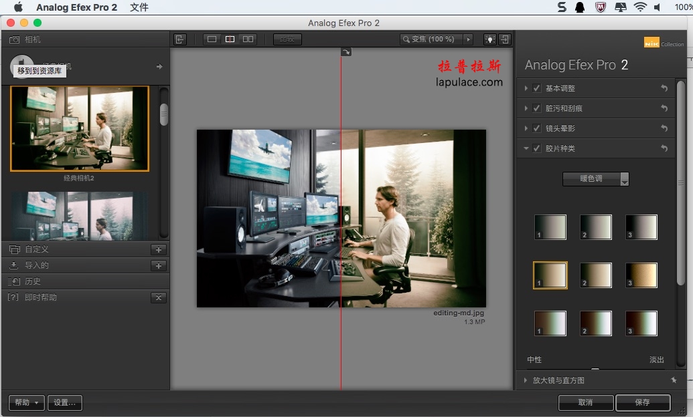Image resolution: width=693 pixels, height=417 pixels.
Task: Collapse the 胶片种类 section
Action: click(526, 148)
